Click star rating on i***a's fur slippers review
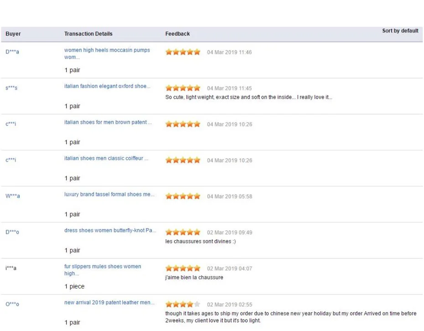The image size is (424, 331). pyautogui.click(x=183, y=268)
